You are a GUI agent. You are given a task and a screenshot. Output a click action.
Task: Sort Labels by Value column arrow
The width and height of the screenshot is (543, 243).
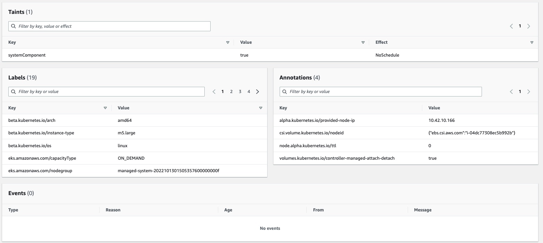pos(261,108)
